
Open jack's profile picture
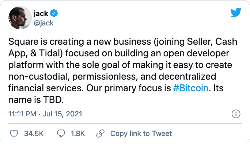(x=20, y=18)
